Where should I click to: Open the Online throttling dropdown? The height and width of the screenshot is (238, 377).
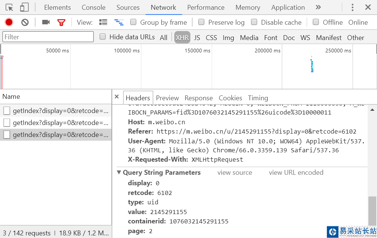coord(358,22)
